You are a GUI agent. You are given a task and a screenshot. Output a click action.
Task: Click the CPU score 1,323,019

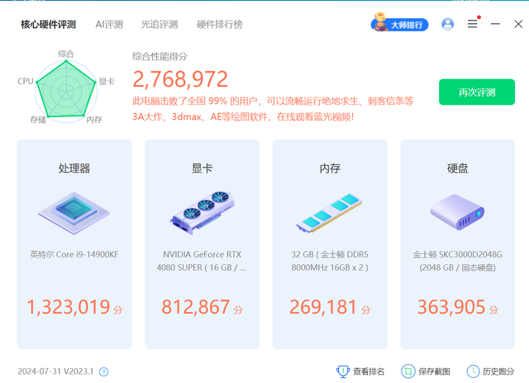tap(69, 307)
